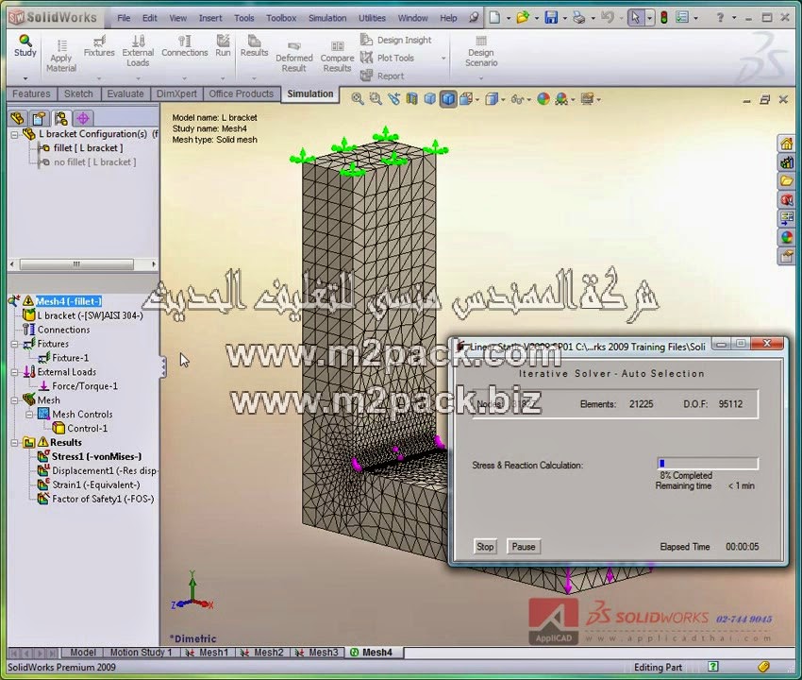Click the Previous View icon
Viewport: 802px width, 680px height.
tap(393, 99)
